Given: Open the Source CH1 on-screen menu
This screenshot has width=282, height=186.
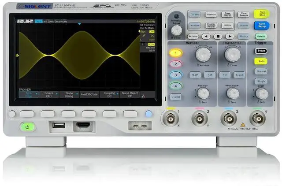Looking at the screenshot, I should pos(49,94).
